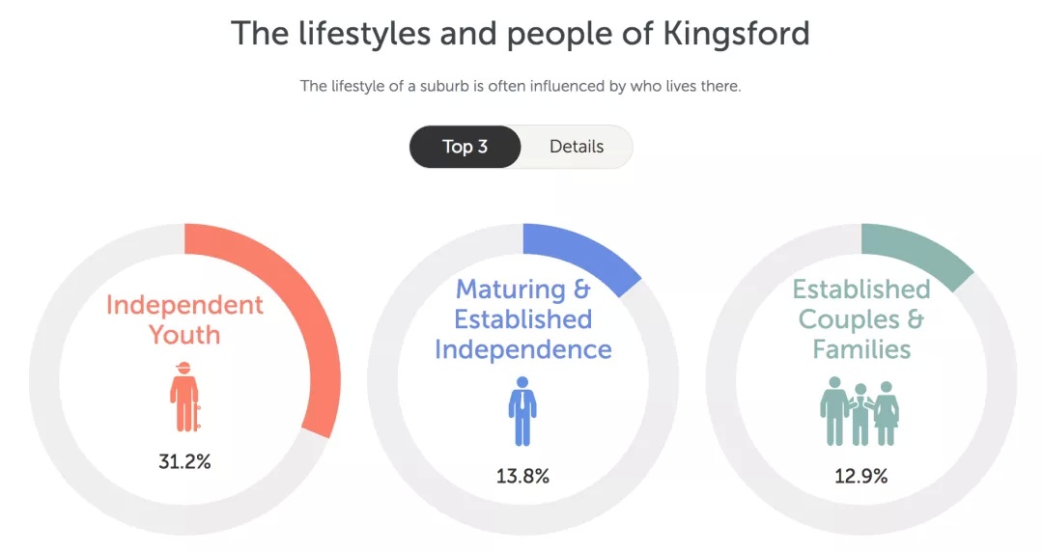Image resolution: width=1043 pixels, height=552 pixels.
Task: Click the word Youth in orange
Action: (184, 335)
